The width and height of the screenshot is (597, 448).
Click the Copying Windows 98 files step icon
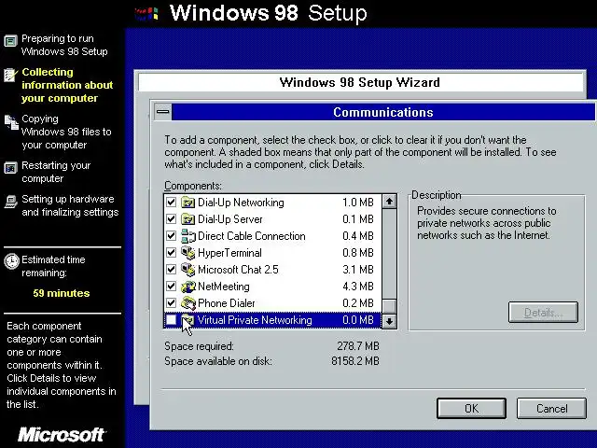(x=11, y=122)
